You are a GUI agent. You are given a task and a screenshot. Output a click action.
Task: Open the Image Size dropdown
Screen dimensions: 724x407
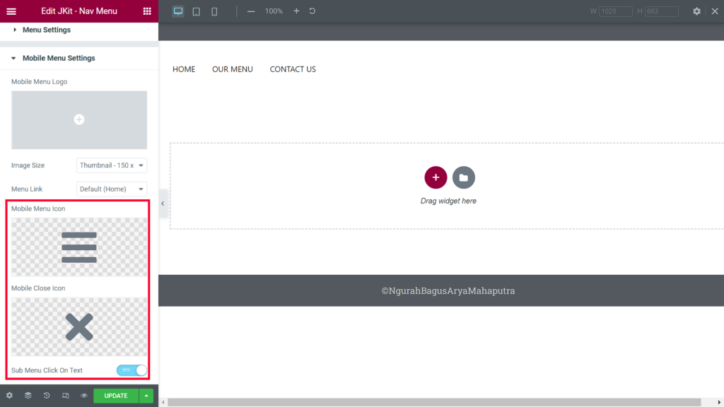click(111, 165)
